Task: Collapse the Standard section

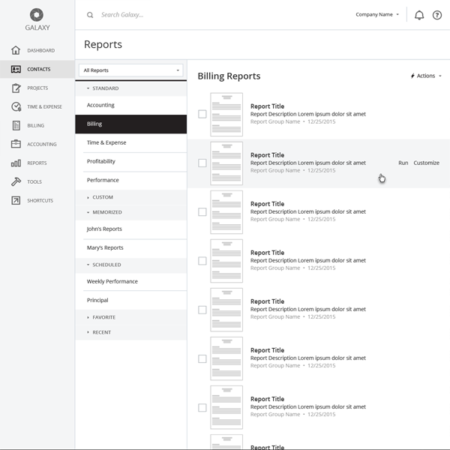Action: [x=130, y=88]
